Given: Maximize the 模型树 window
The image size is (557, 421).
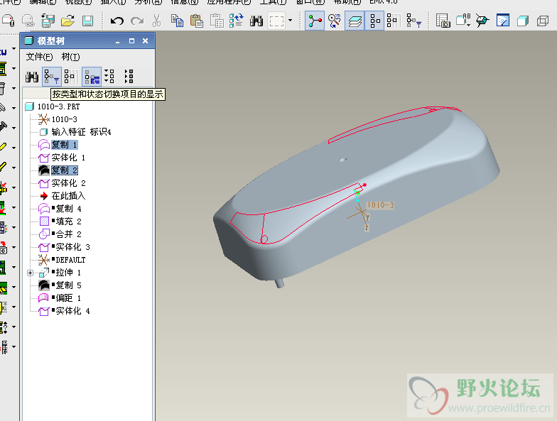Looking at the screenshot, I should pyautogui.click(x=132, y=41).
